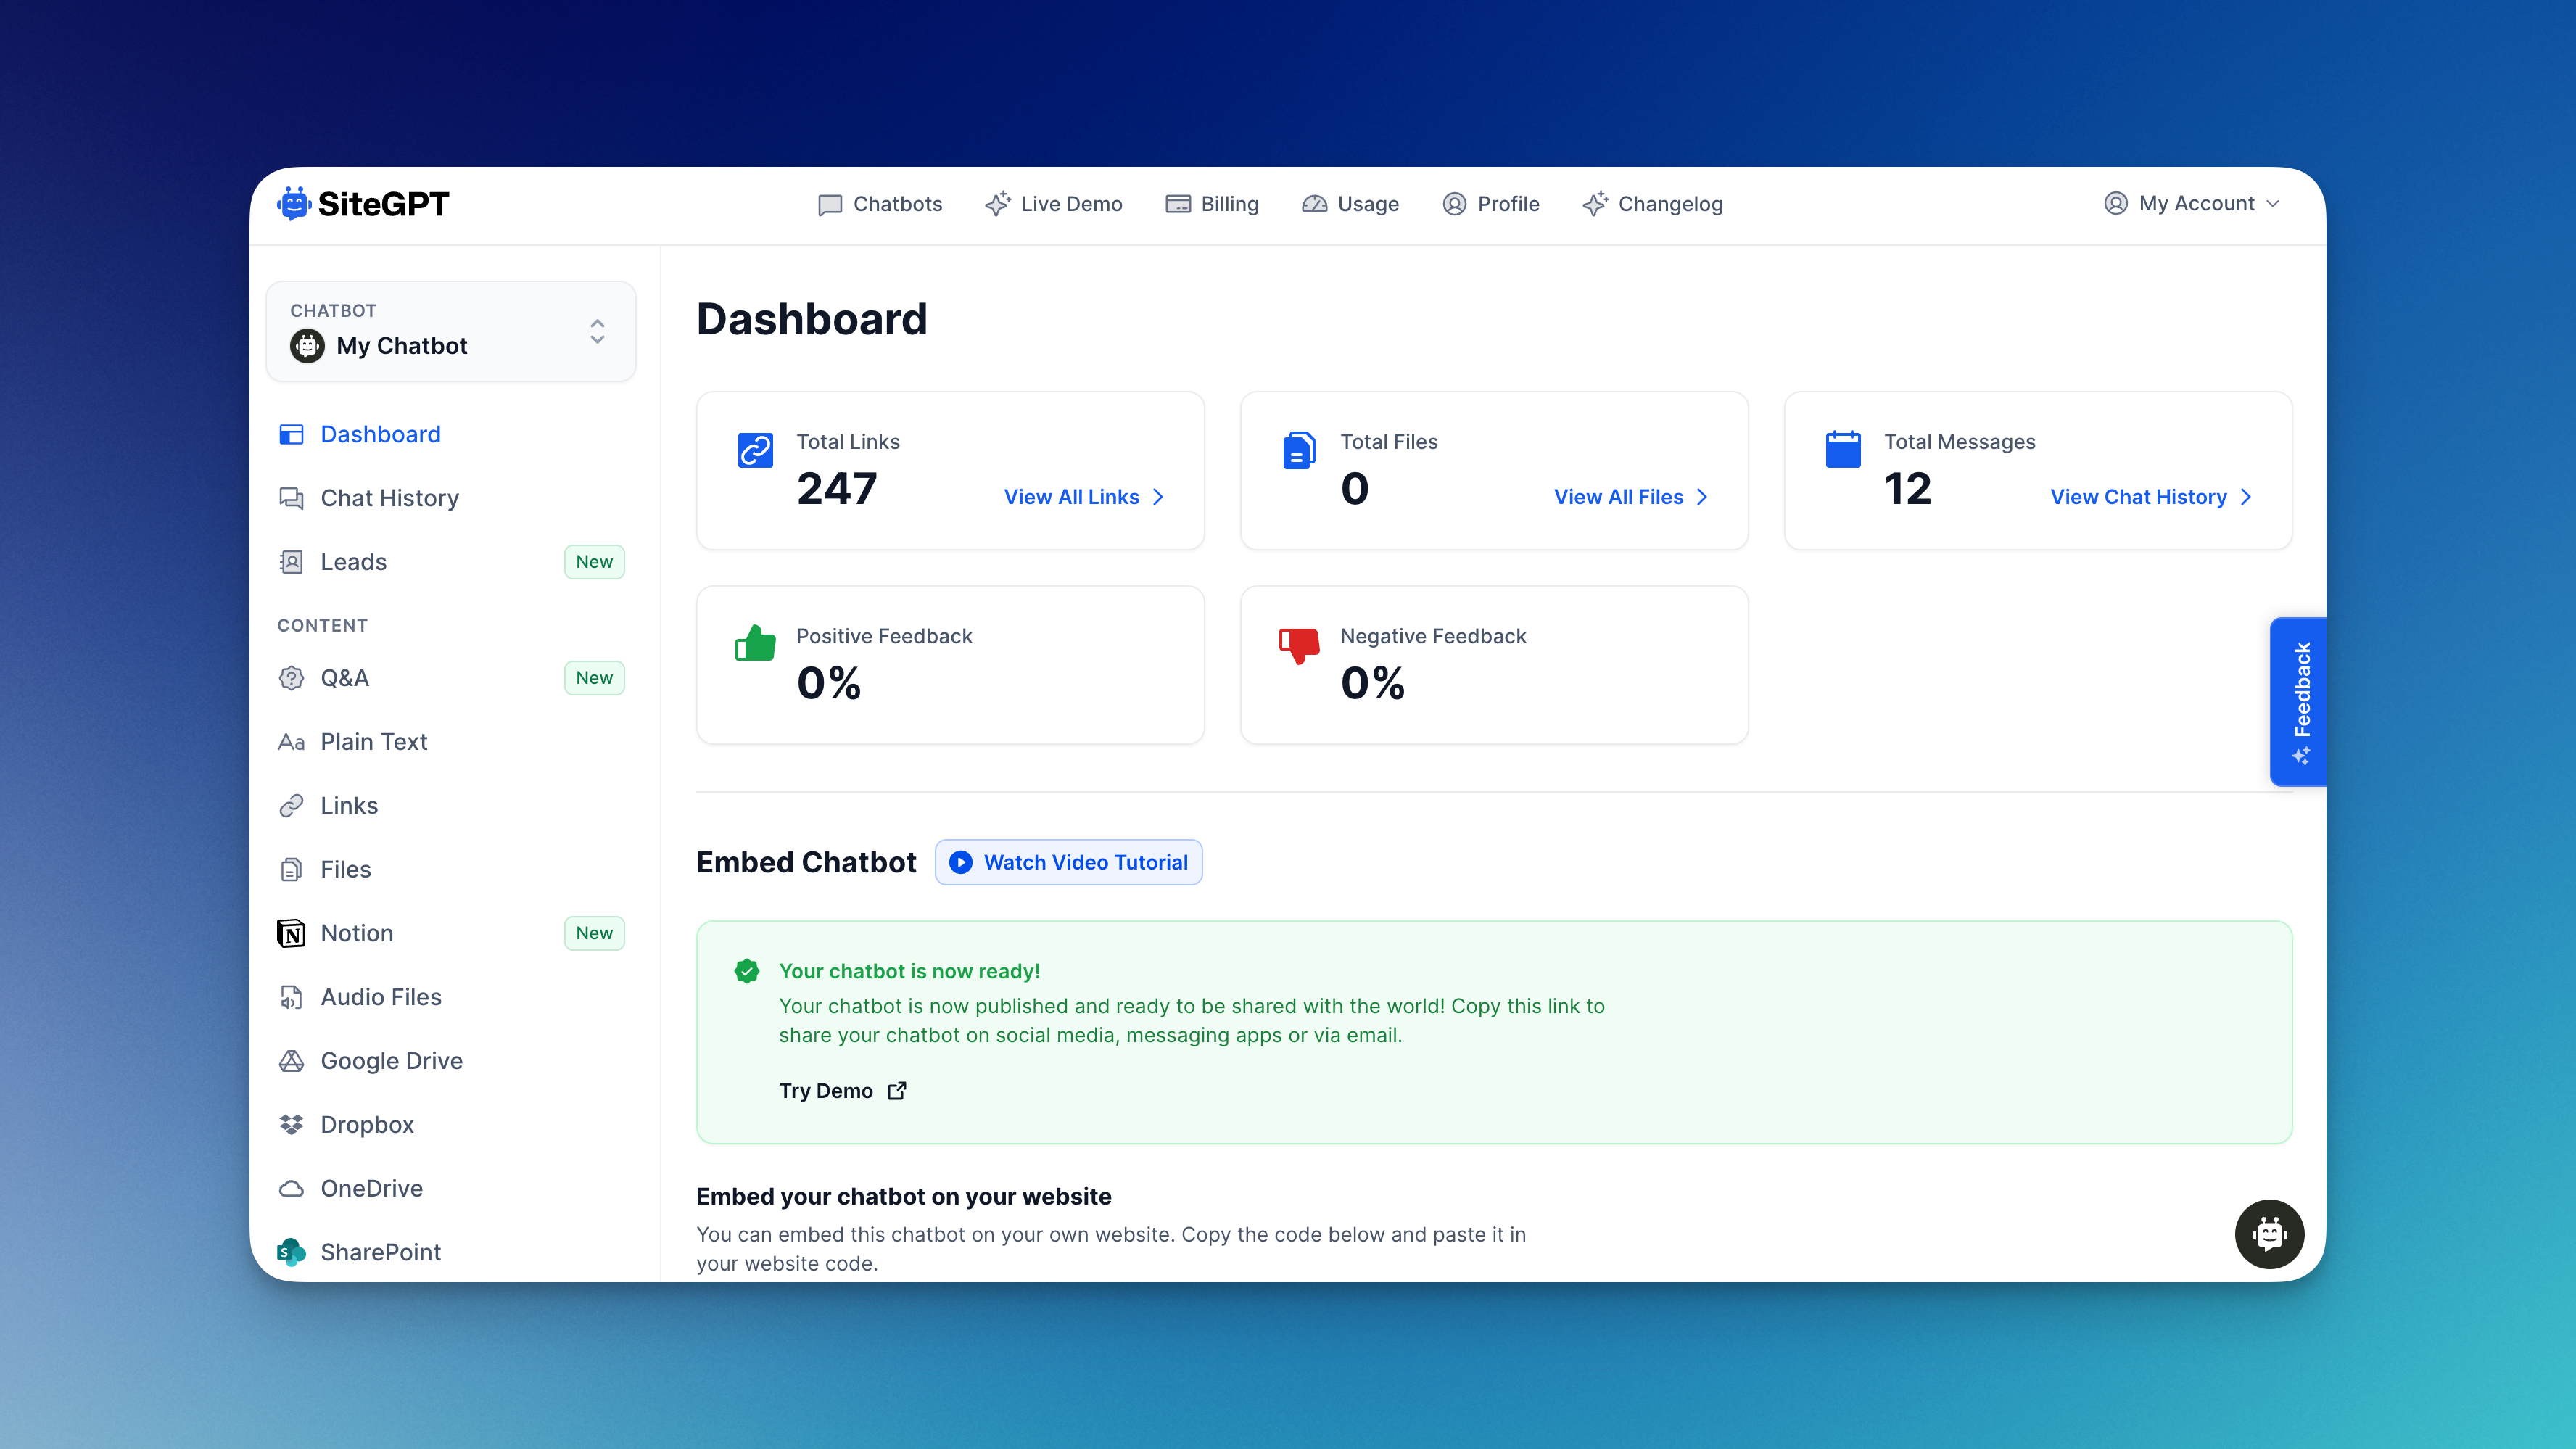Open Notion from the sidebar
Image resolution: width=2576 pixels, height=1449 pixels.
(357, 933)
